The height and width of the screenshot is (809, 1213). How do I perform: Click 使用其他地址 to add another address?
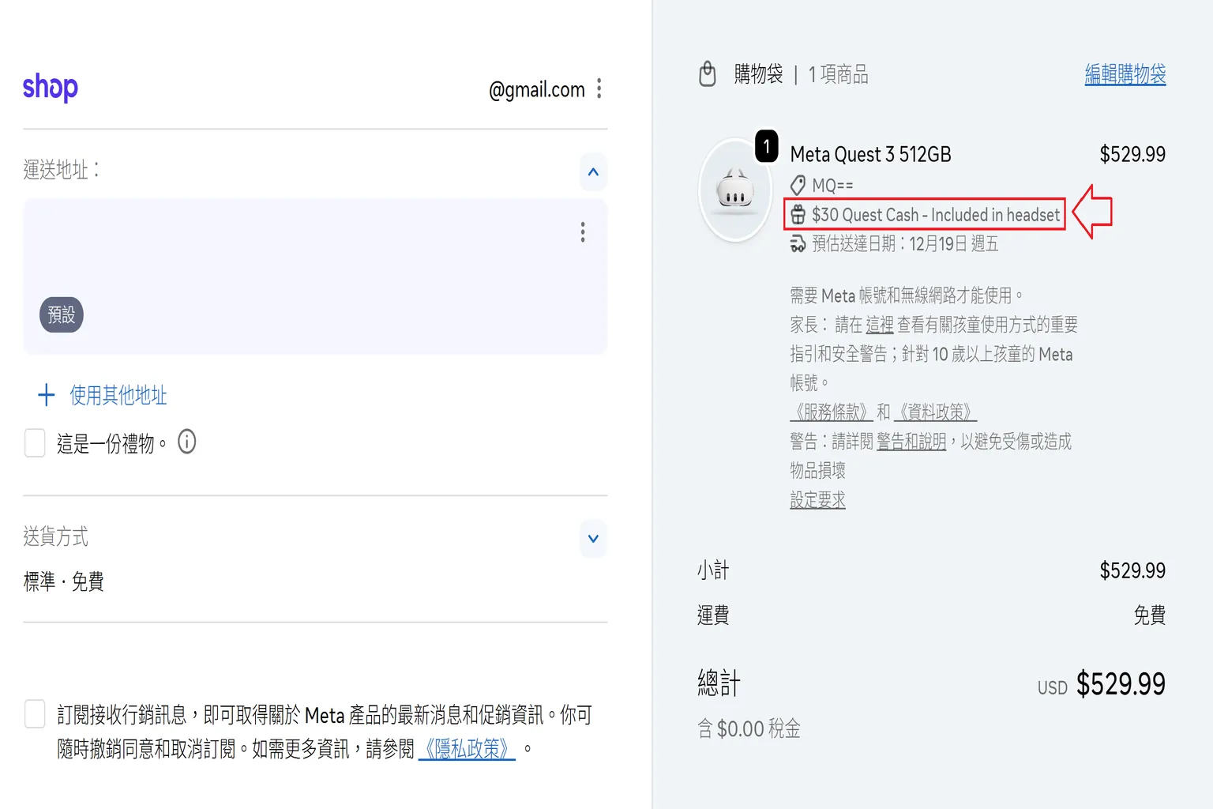coord(118,396)
